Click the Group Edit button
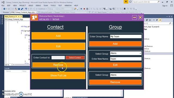Image resolution: width=174 pixels, height=98 pixels. [x=115, y=65]
